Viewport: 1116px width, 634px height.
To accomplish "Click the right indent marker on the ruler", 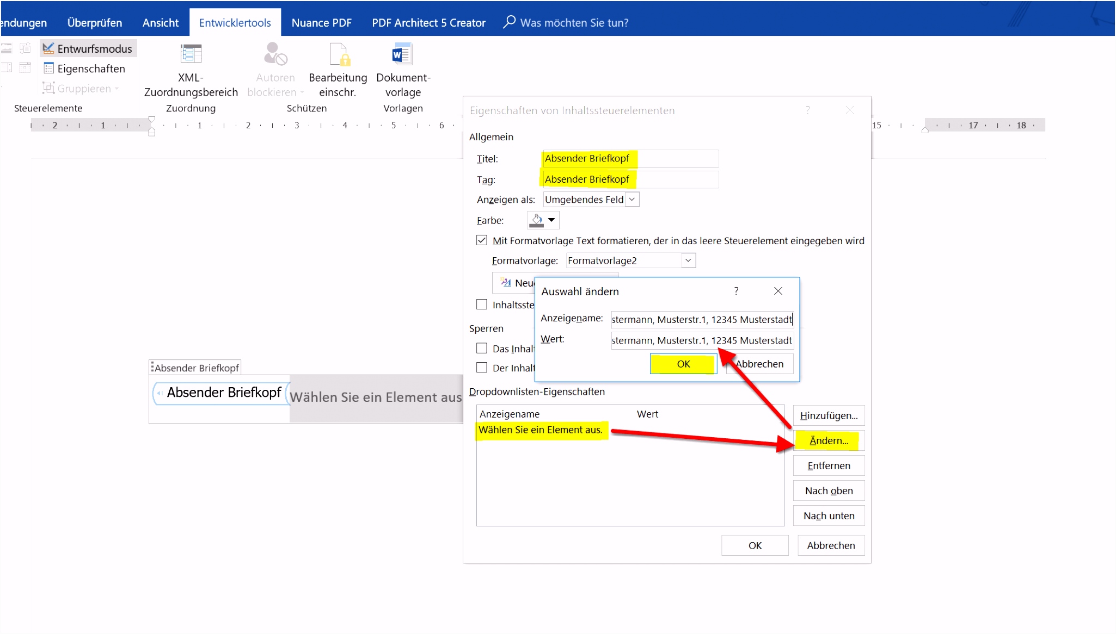I will 925,130.
